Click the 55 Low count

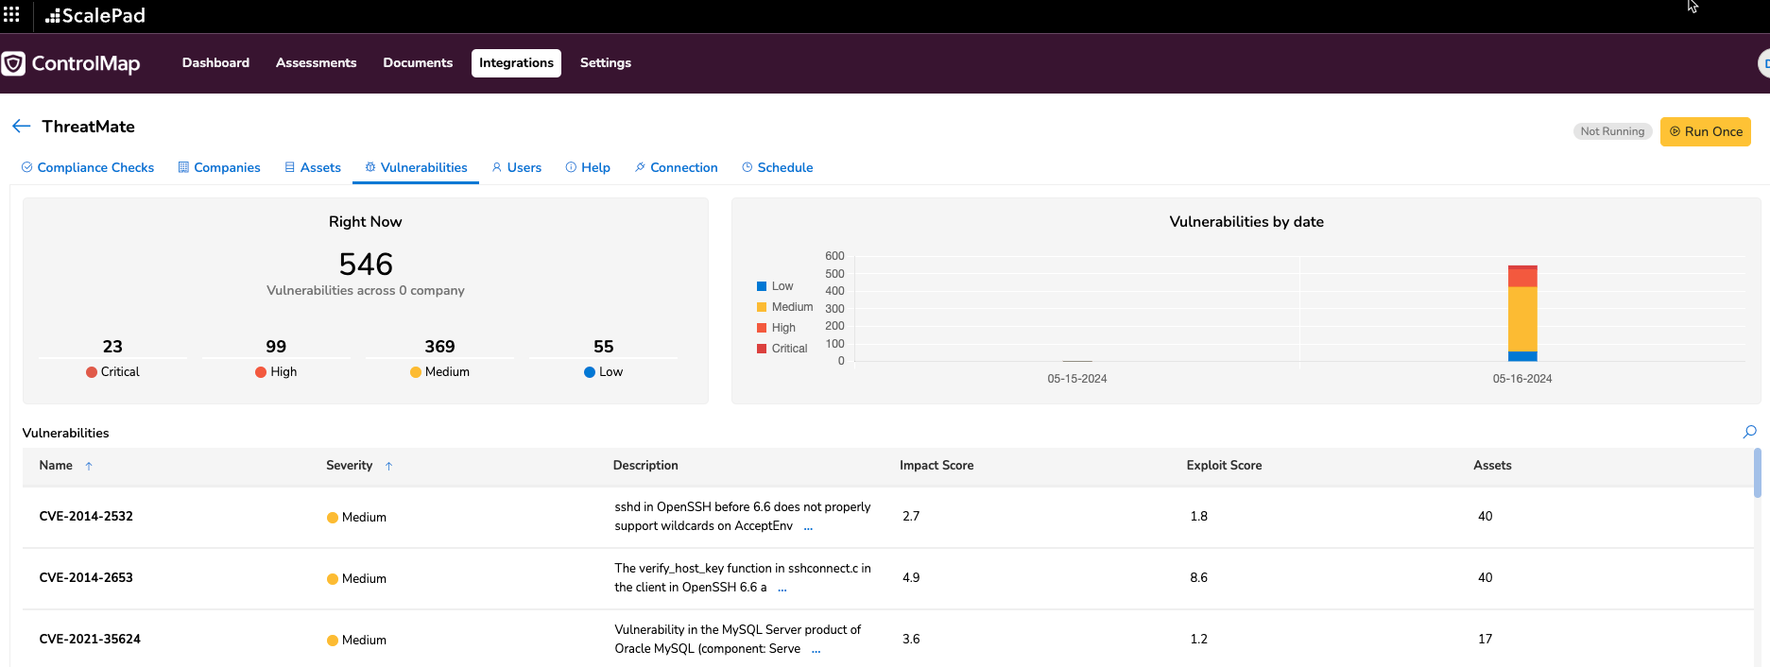(x=604, y=347)
